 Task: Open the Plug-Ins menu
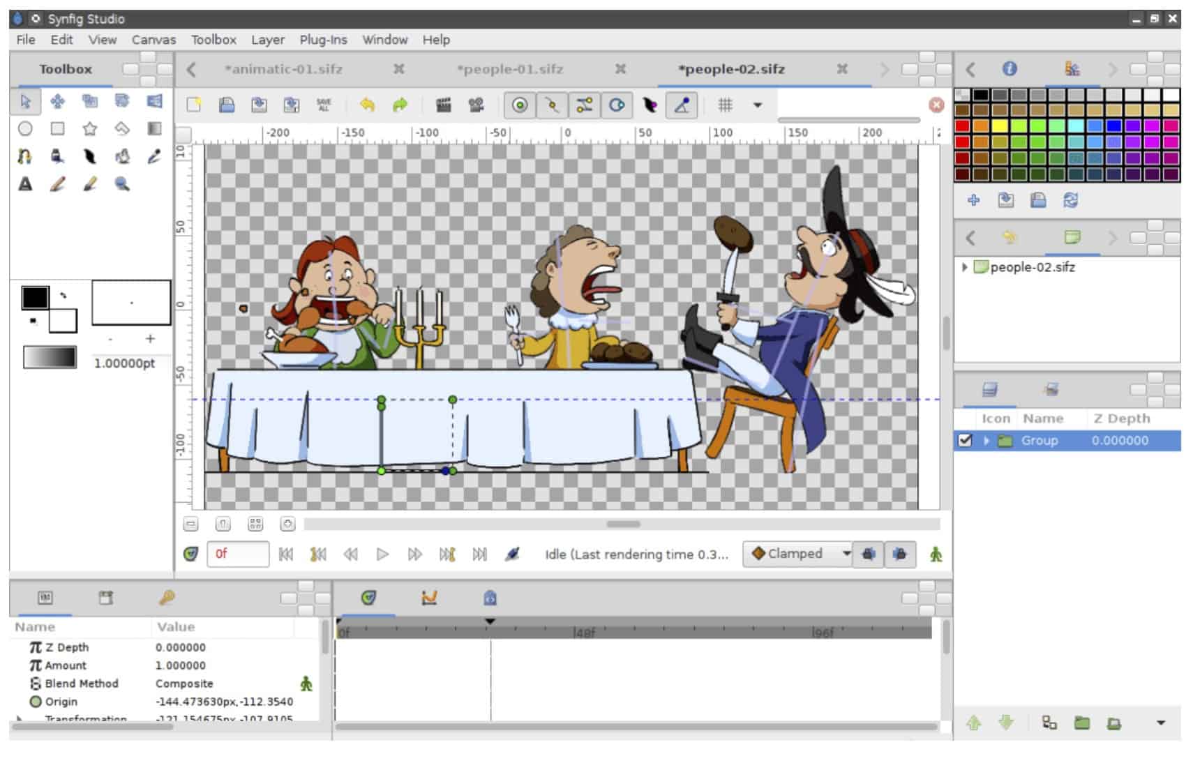[323, 40]
